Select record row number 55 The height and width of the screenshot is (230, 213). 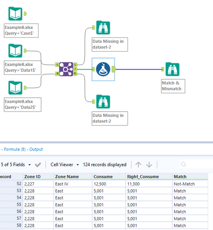[11, 205]
